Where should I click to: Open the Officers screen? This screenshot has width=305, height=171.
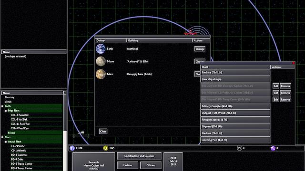[151, 165]
